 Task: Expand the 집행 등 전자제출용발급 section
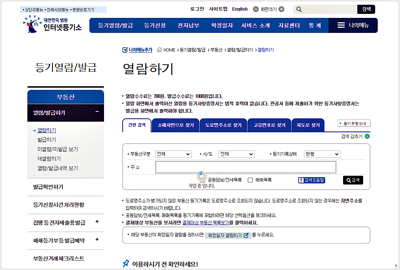click(x=97, y=222)
